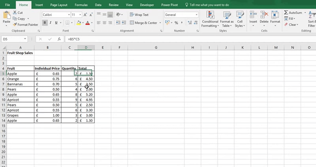
Task: Click the AutoSum sigma icon
Action: pos(286,13)
